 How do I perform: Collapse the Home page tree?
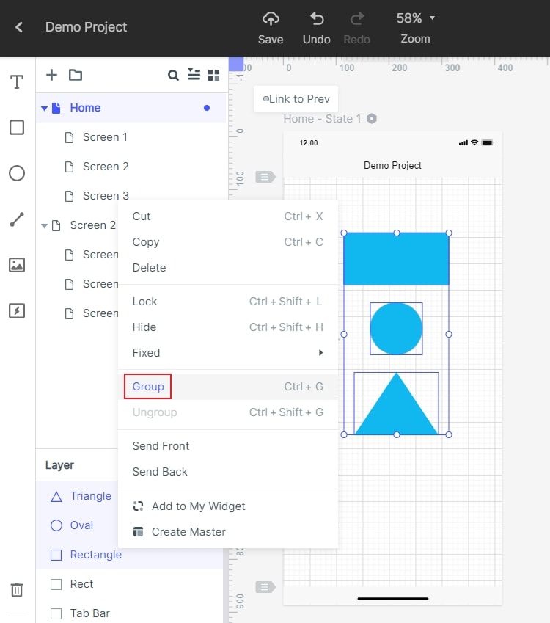coord(44,108)
